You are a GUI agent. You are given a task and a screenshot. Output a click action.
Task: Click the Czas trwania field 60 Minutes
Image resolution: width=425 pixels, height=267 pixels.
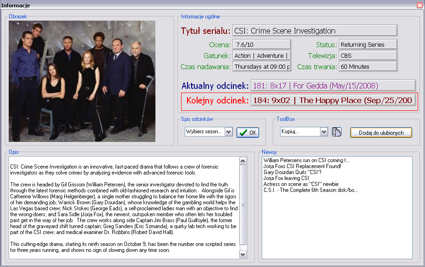pos(368,66)
